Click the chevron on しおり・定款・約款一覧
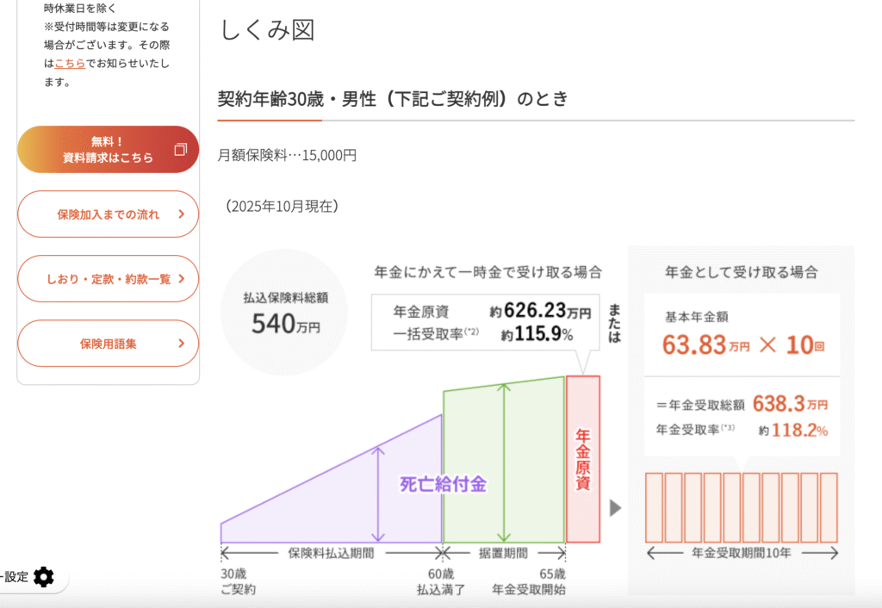The image size is (882, 608). tap(181, 279)
